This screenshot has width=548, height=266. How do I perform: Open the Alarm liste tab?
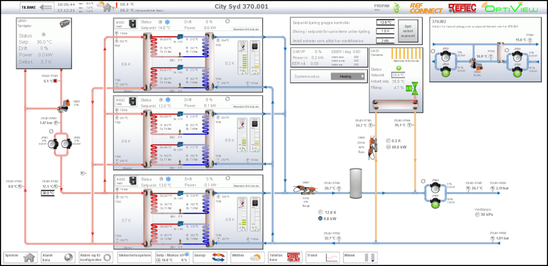click(58, 257)
